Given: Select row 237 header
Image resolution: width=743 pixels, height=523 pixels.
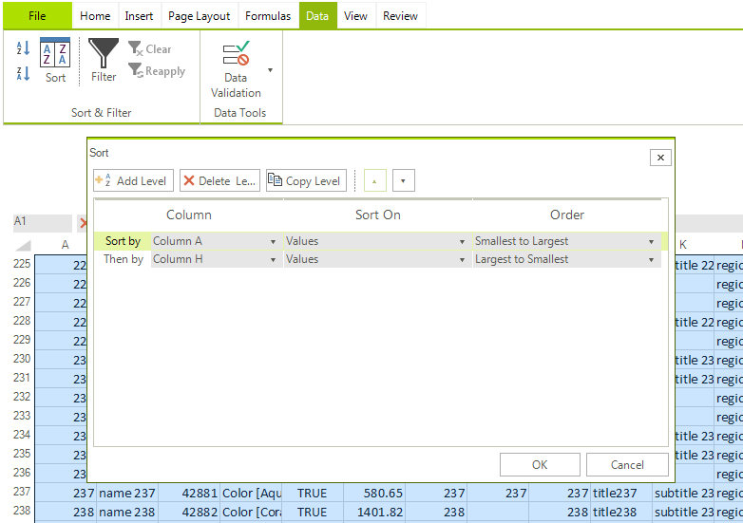Looking at the screenshot, I should (x=22, y=492).
